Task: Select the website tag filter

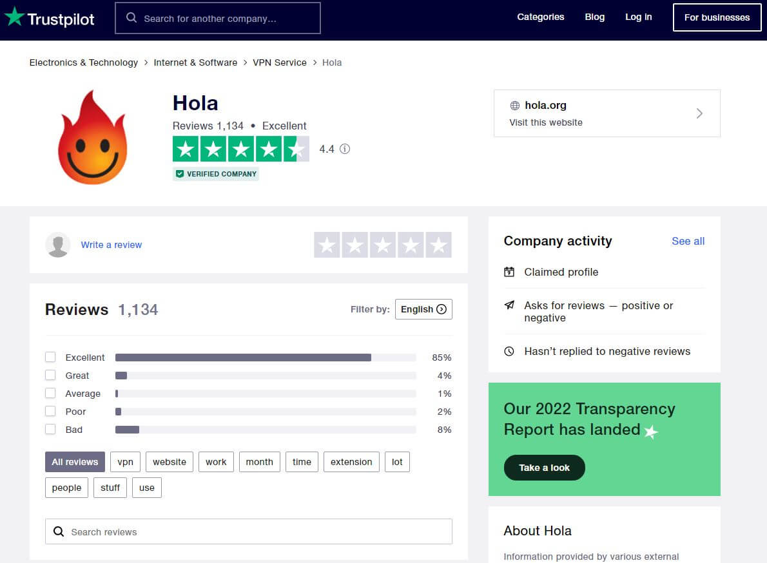Action: pyautogui.click(x=170, y=462)
